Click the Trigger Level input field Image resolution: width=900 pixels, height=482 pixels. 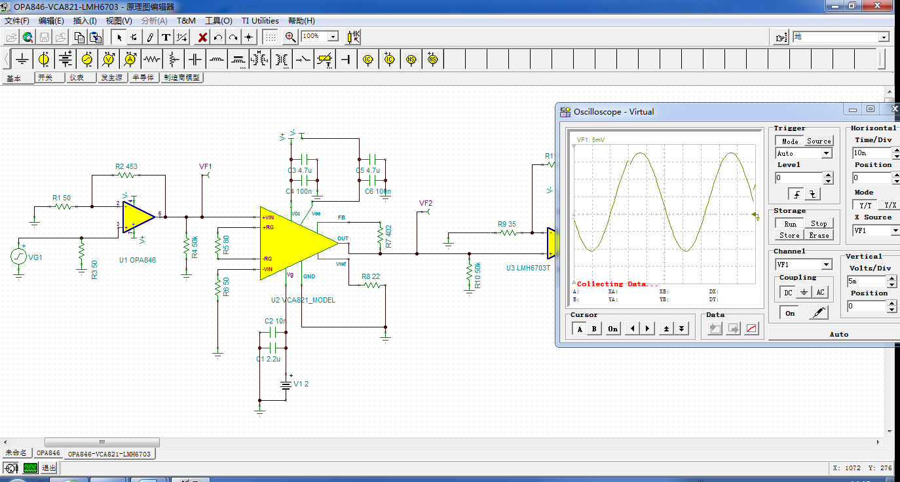pyautogui.click(x=798, y=177)
